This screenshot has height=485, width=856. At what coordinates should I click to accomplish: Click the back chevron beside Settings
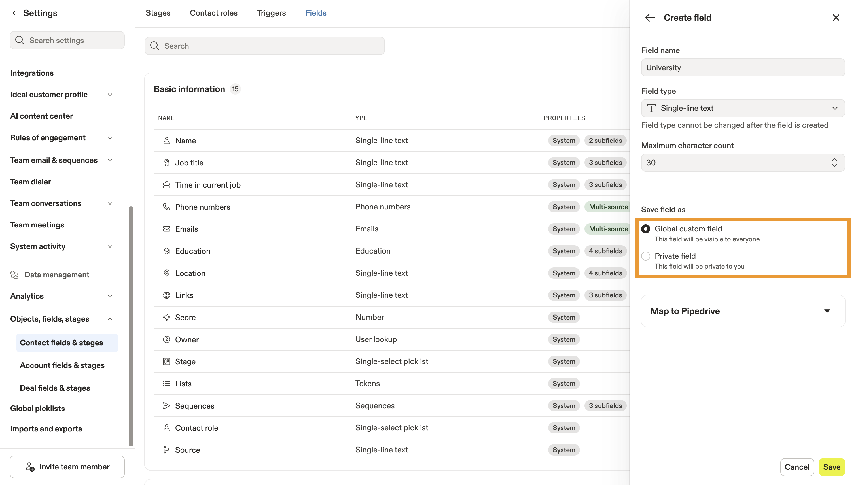pyautogui.click(x=14, y=13)
